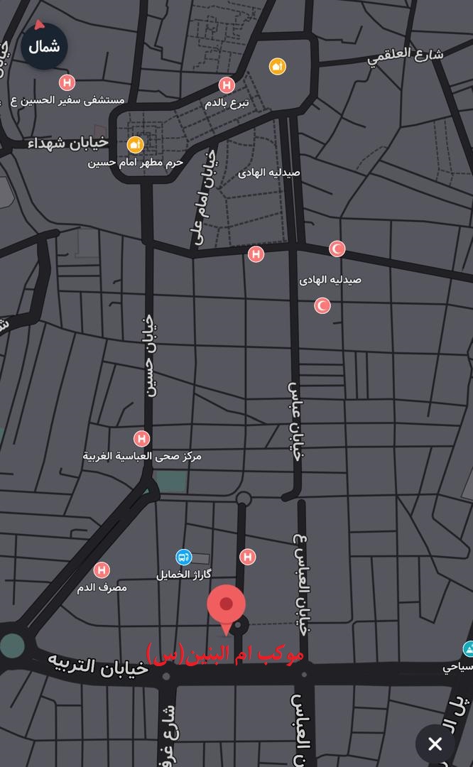Tap the hospital icon below خيابان امام على
Screen dimensions: 473x767
click(x=256, y=254)
